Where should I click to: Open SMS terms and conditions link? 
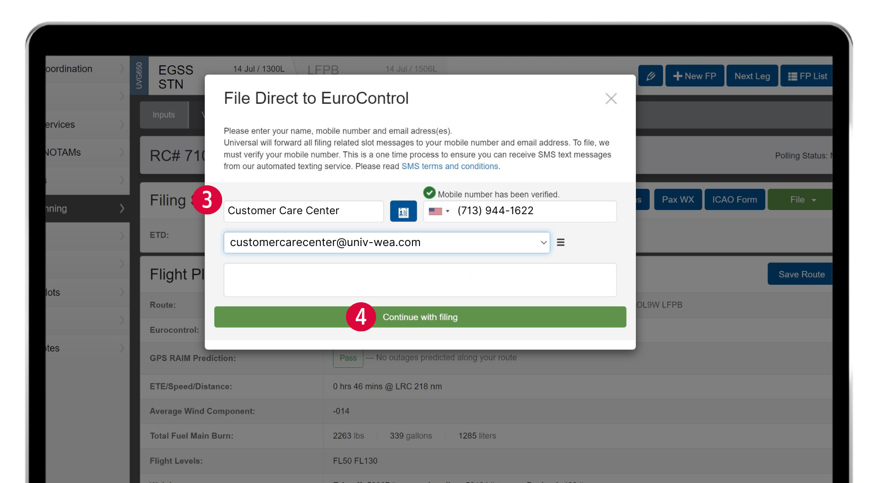(x=449, y=167)
